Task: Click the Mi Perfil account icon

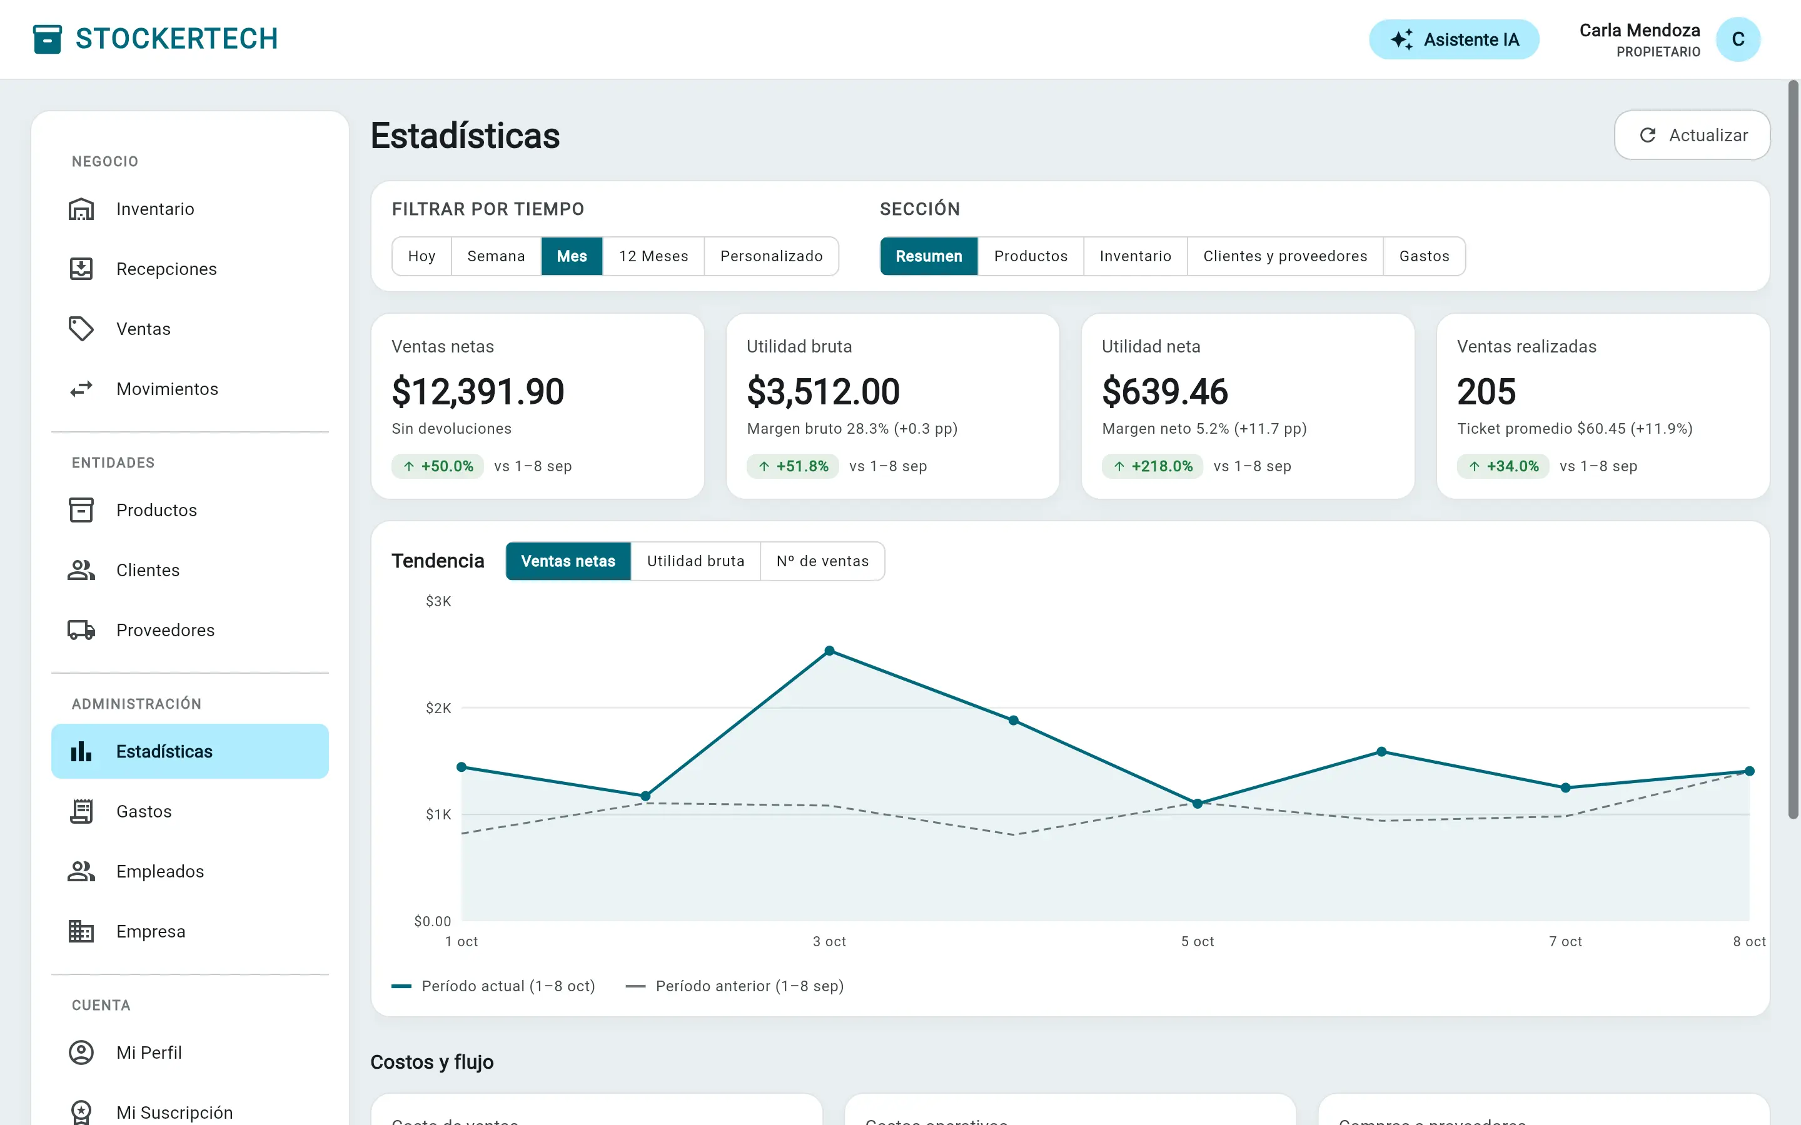Action: [x=81, y=1052]
